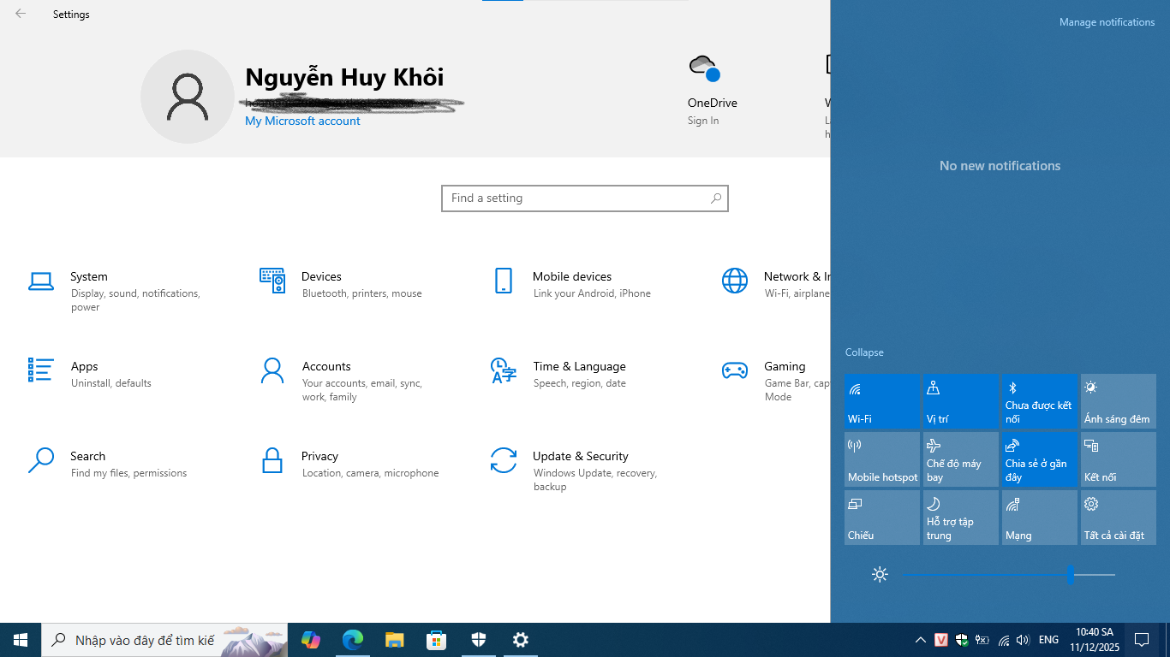The width and height of the screenshot is (1170, 657).
Task: Sign in to OneDrive
Action: pyautogui.click(x=702, y=121)
